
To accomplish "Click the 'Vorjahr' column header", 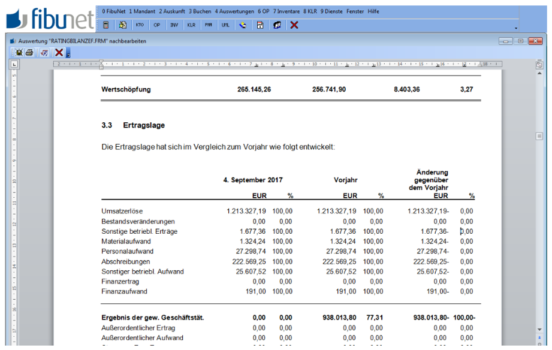I will click(346, 180).
